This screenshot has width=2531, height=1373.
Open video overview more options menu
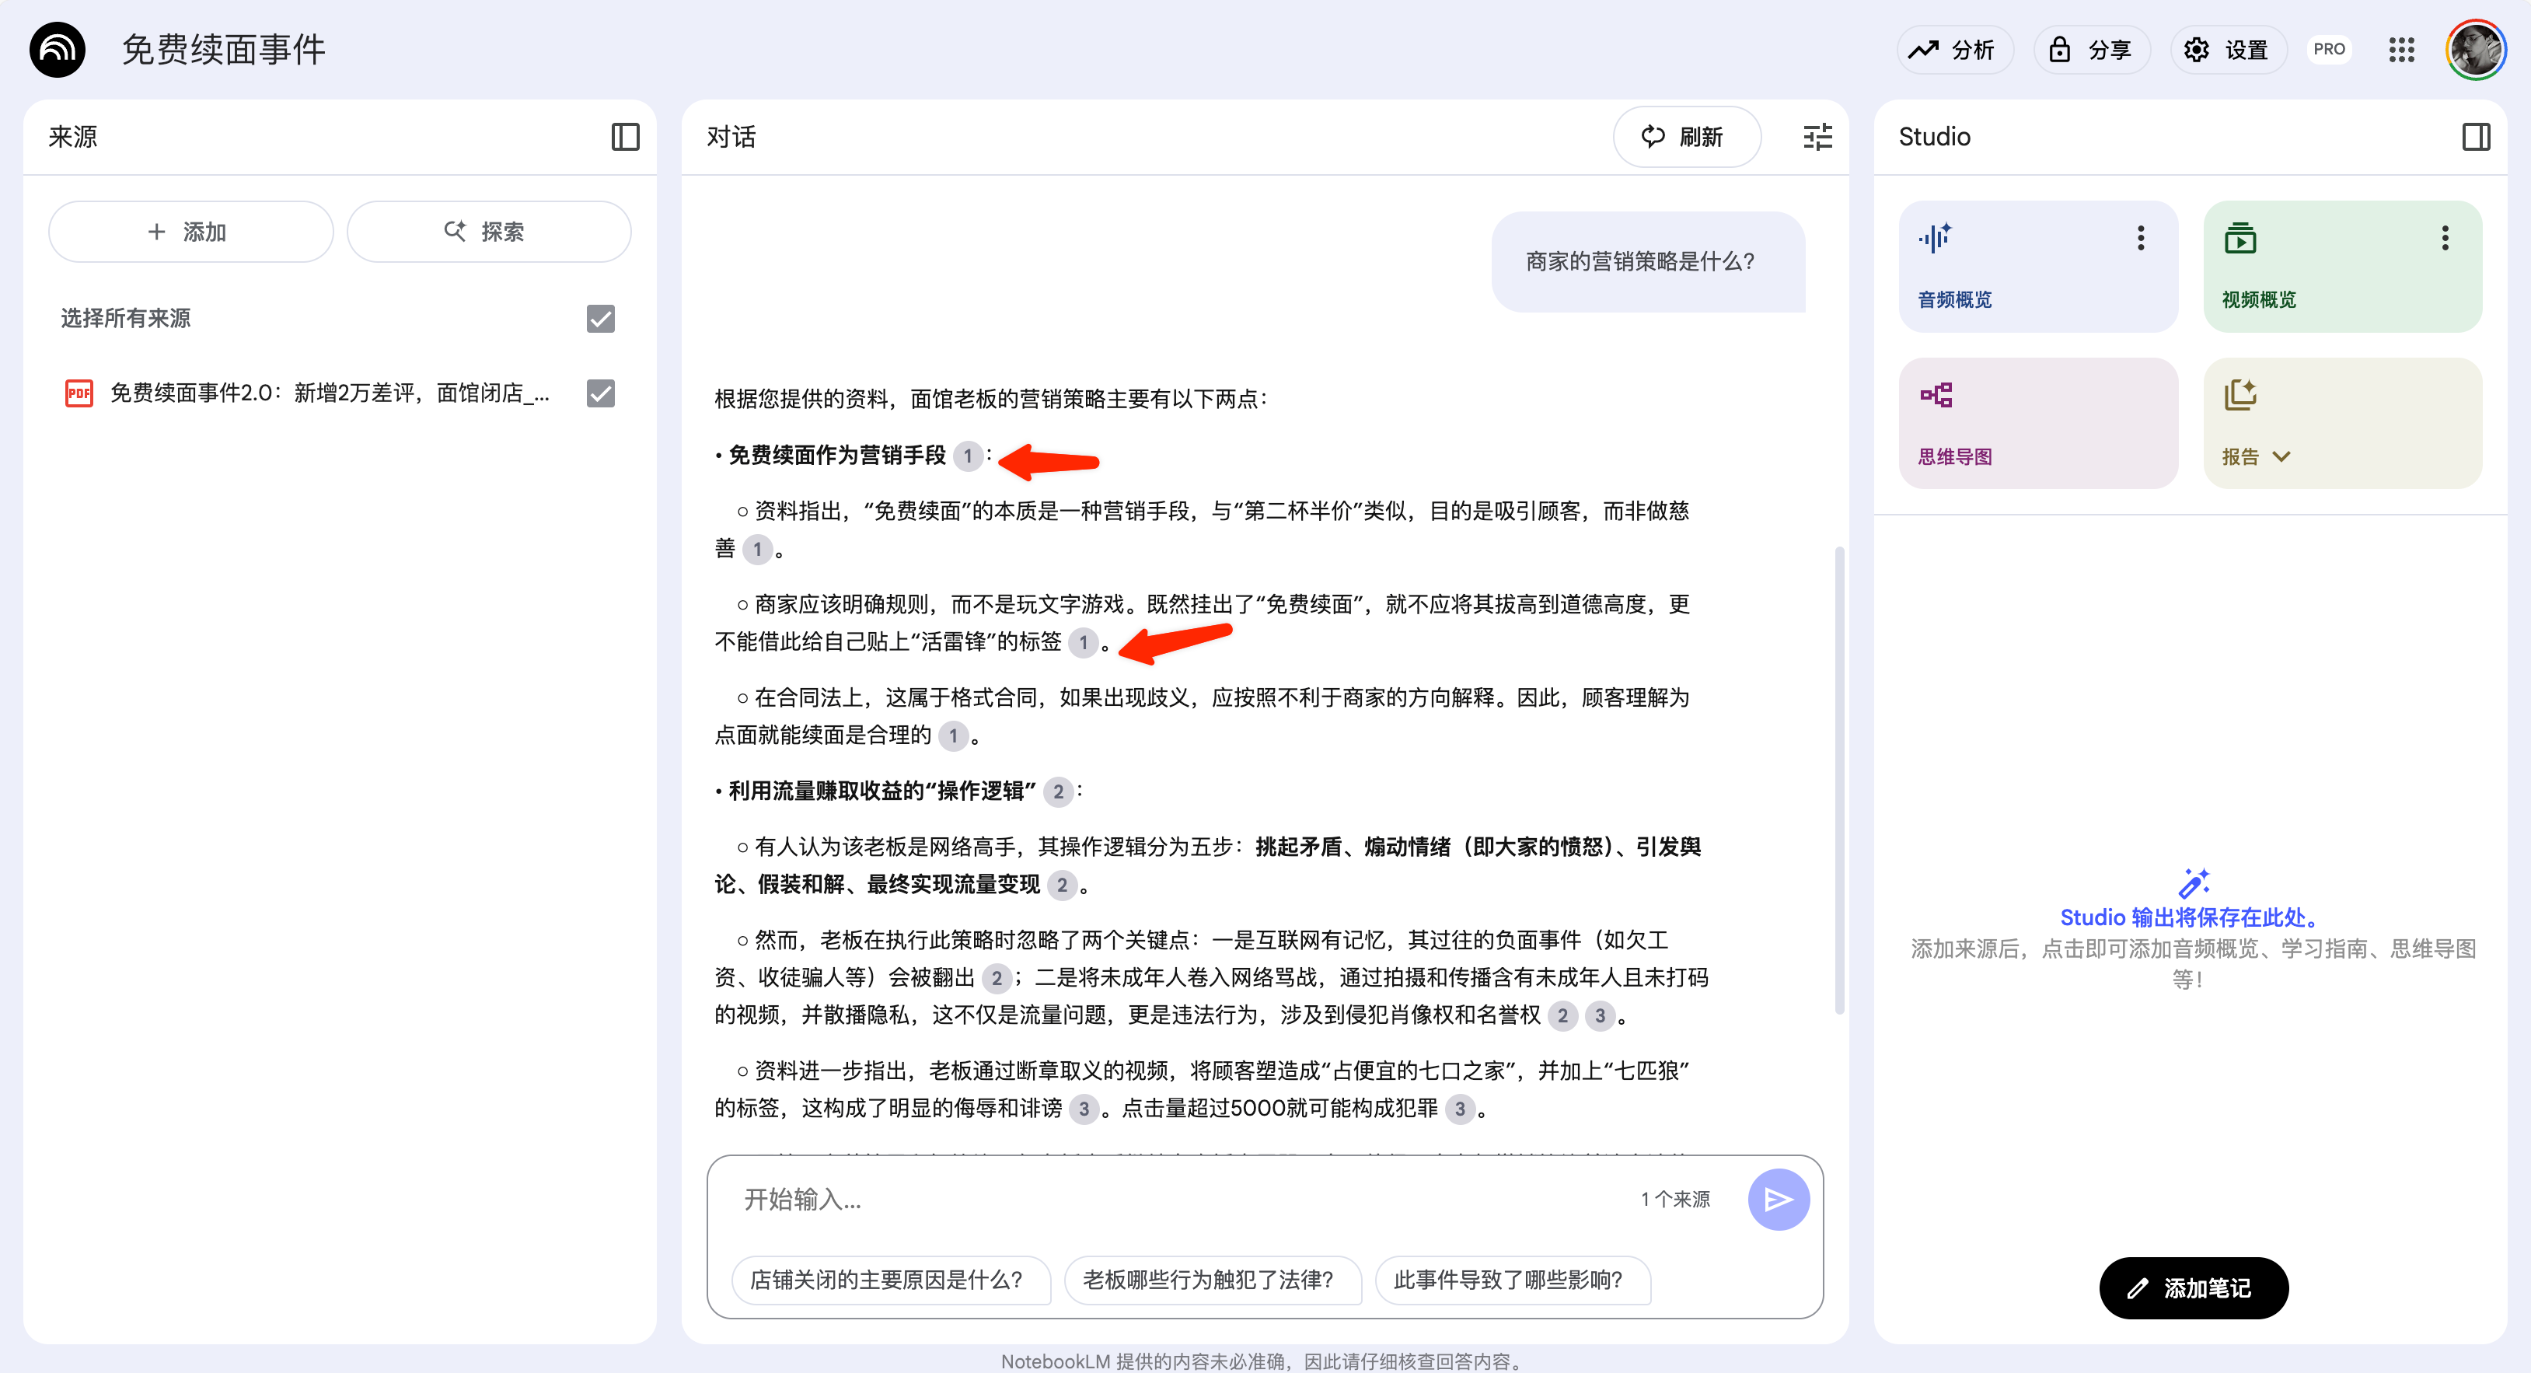(2445, 238)
